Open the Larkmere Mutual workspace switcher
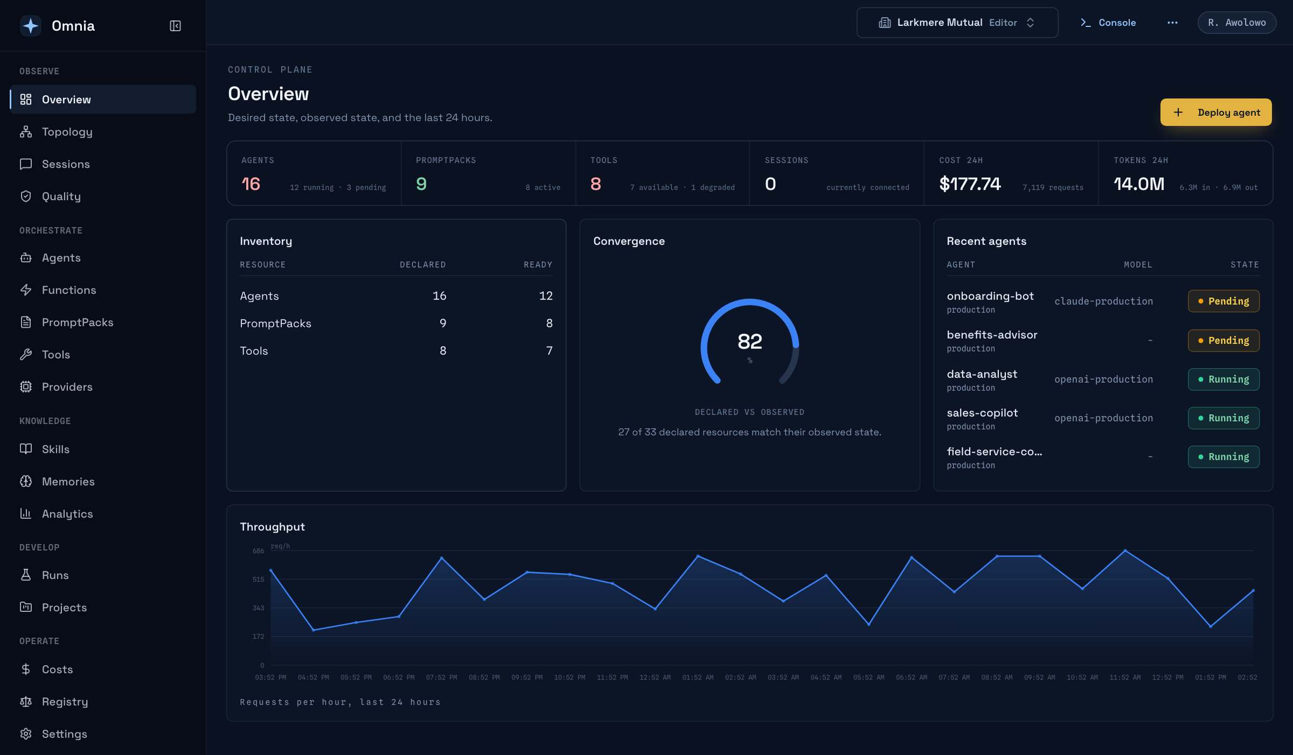Image resolution: width=1293 pixels, height=755 pixels. (957, 23)
